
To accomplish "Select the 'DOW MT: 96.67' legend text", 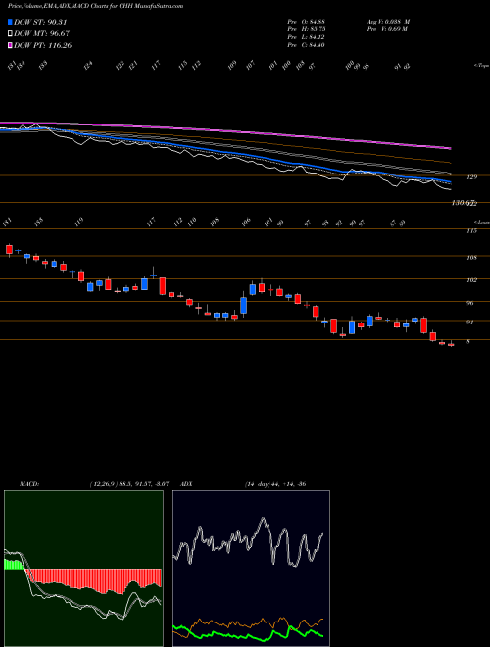I will click(41, 33).
